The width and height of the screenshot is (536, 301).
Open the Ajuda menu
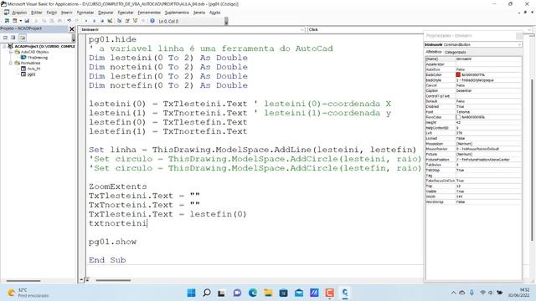(214, 13)
